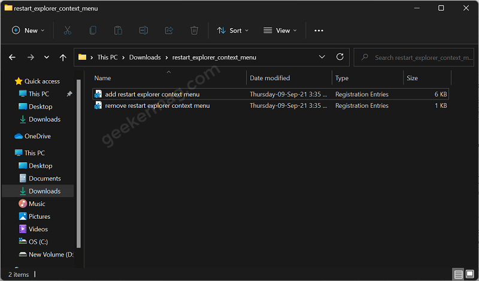Select remove restart explorer context menu file
The image size is (479, 281).
(x=271, y=105)
